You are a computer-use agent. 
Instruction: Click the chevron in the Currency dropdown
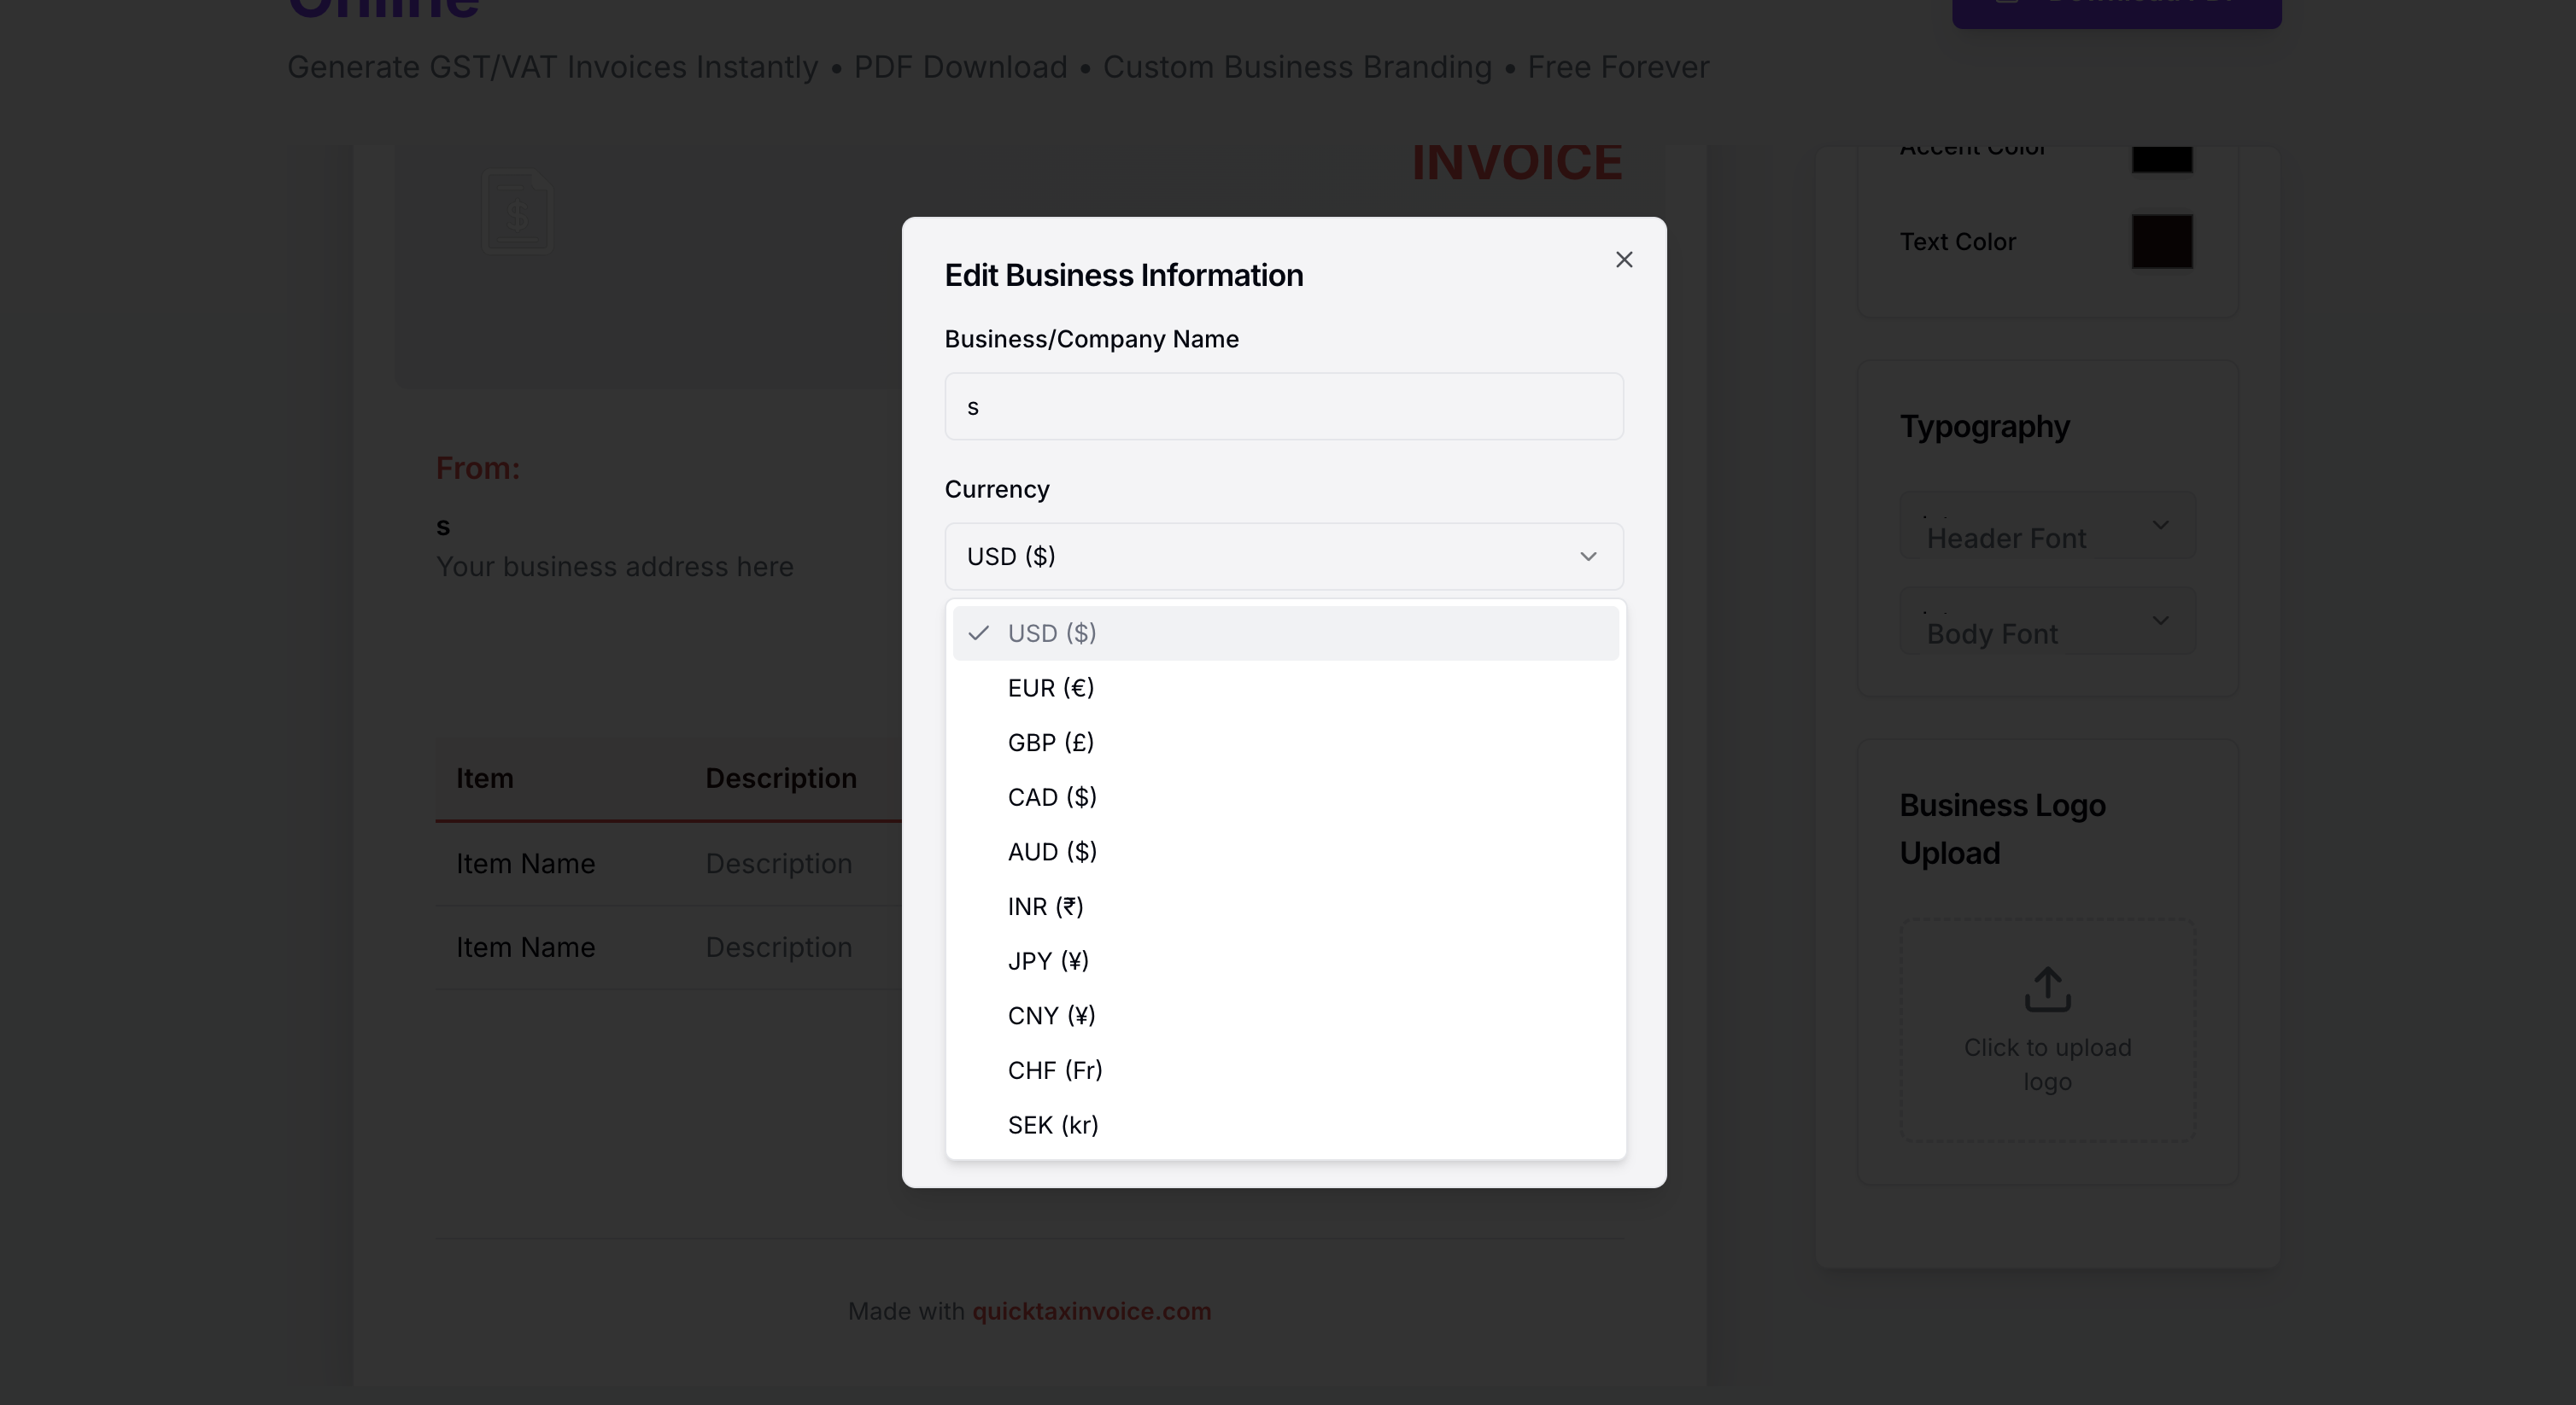click(x=1588, y=557)
